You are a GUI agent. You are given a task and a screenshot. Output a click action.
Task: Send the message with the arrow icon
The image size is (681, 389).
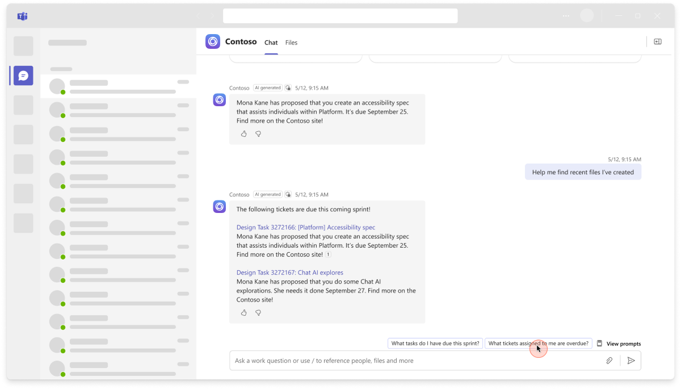[630, 361]
